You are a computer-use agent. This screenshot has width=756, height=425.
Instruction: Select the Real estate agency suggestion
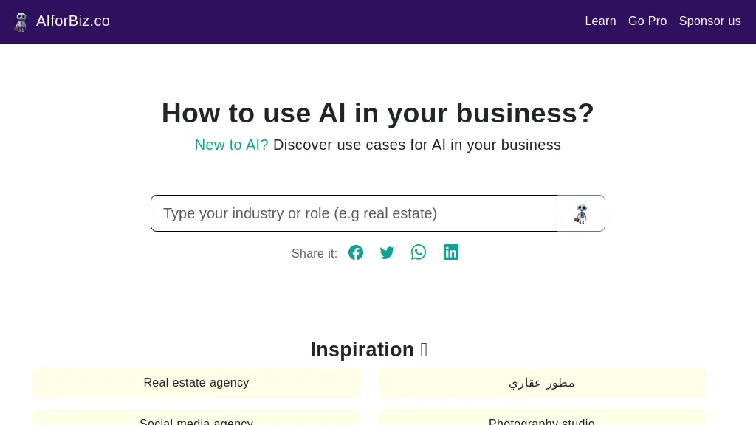pyautogui.click(x=196, y=383)
